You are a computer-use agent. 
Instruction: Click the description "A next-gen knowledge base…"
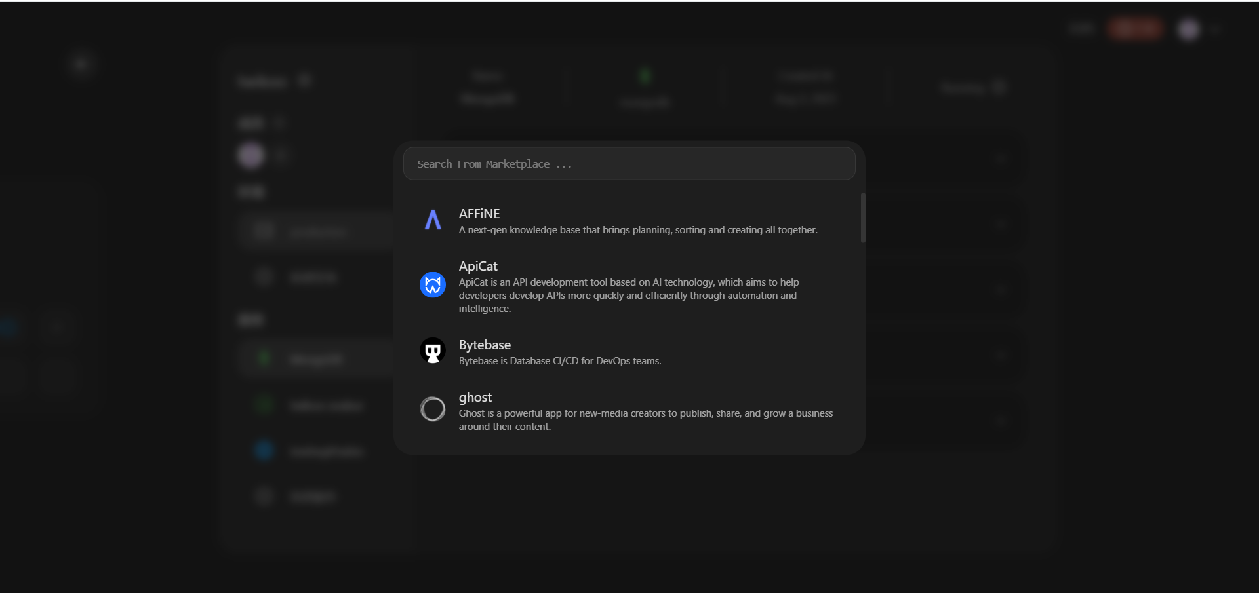tap(638, 230)
